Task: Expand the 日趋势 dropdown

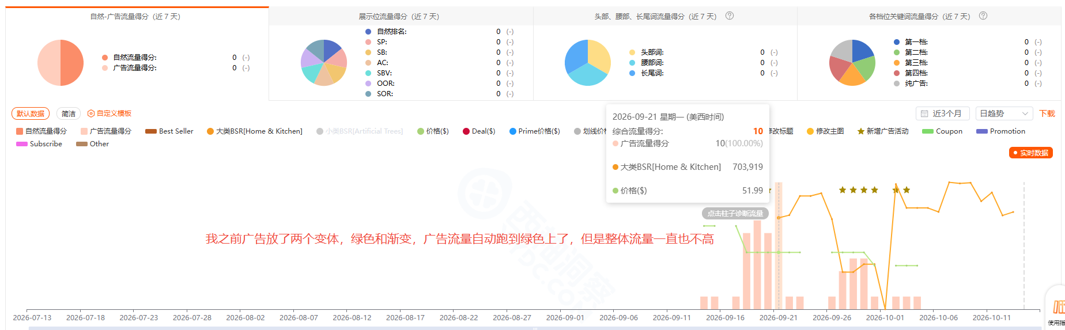Action: [x=1004, y=113]
